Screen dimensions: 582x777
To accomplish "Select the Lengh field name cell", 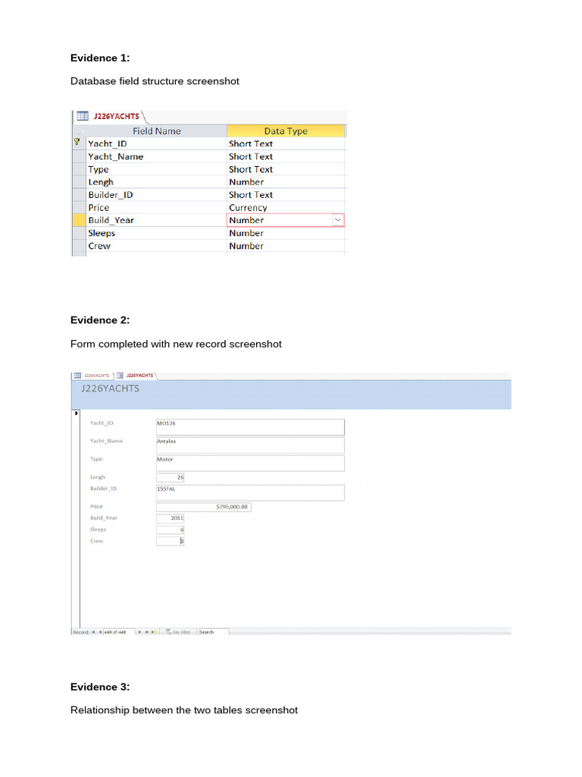I will pos(156,182).
